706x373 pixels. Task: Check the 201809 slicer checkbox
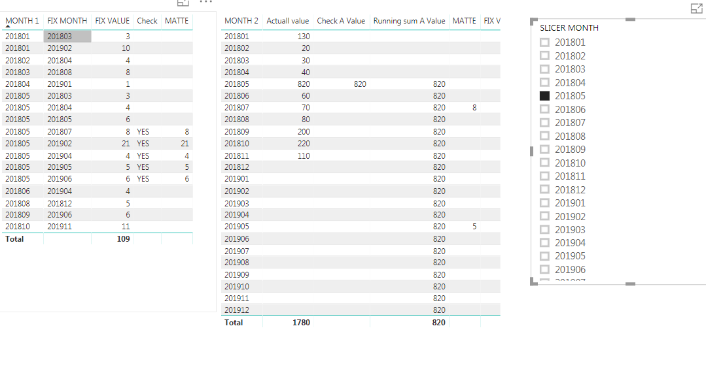544,149
